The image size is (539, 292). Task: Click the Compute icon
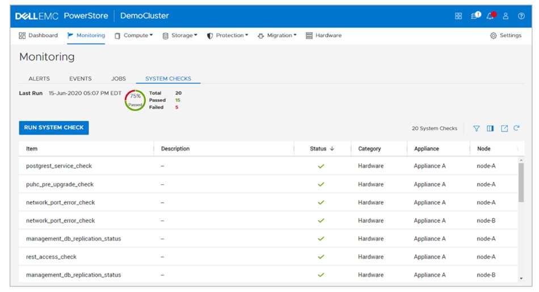[x=117, y=36]
